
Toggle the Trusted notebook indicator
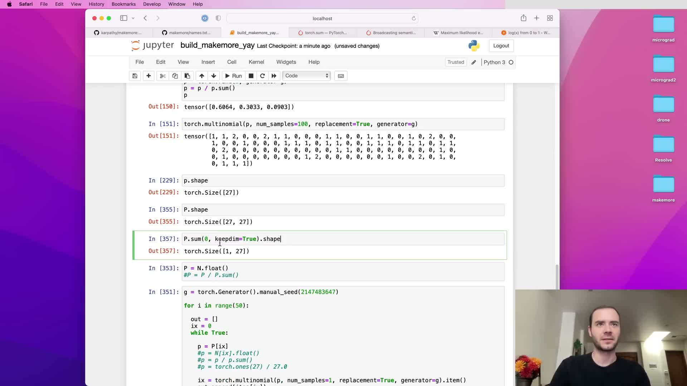(455, 62)
